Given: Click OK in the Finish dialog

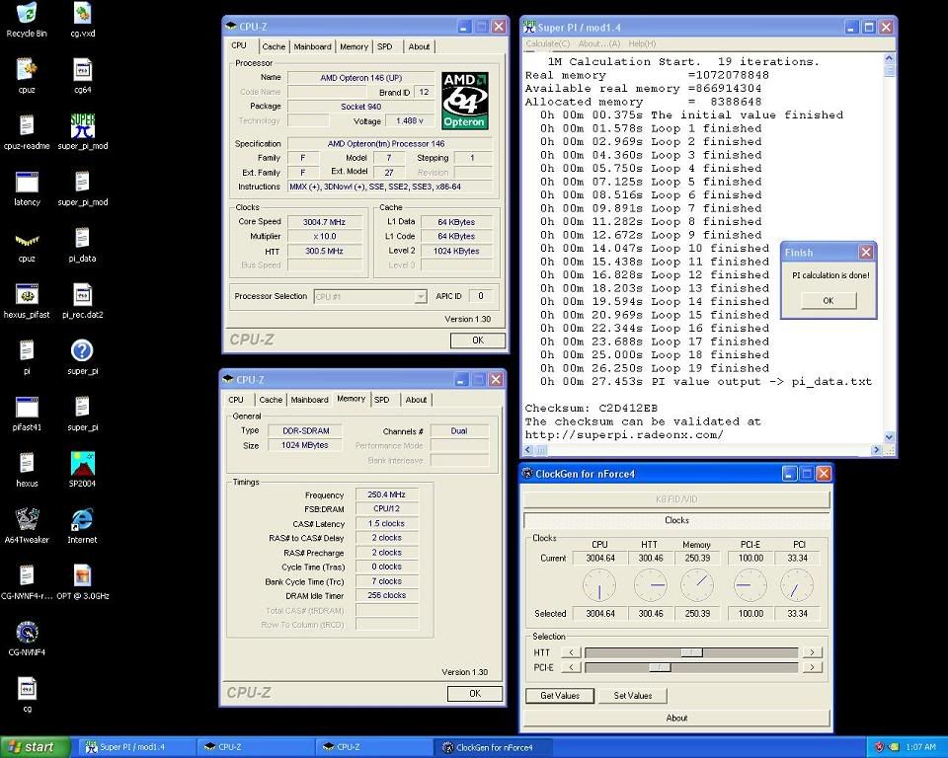Looking at the screenshot, I should (x=829, y=300).
